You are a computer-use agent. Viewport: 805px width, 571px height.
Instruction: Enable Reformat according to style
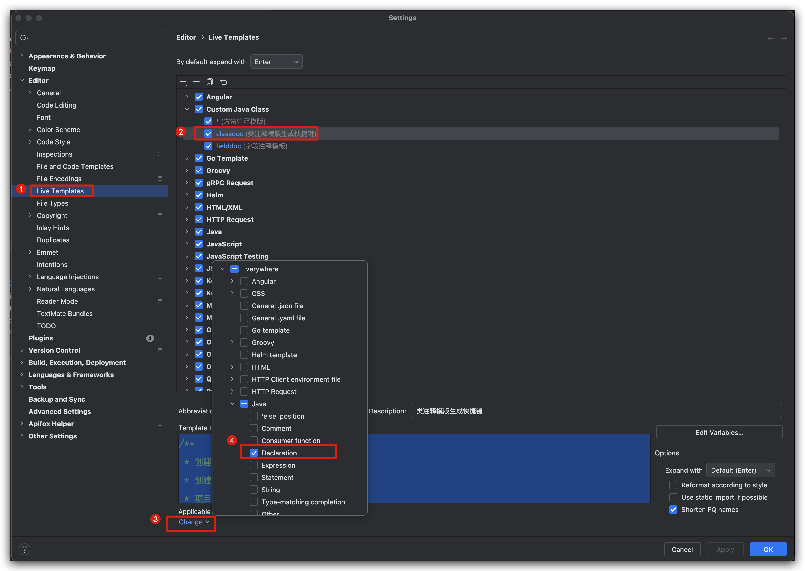coord(673,485)
